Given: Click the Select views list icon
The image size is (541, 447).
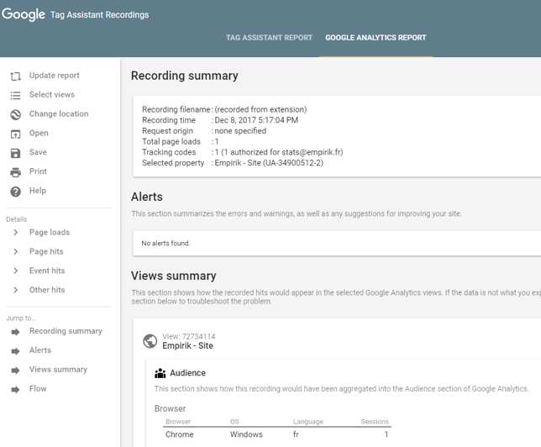Looking at the screenshot, I should [15, 96].
